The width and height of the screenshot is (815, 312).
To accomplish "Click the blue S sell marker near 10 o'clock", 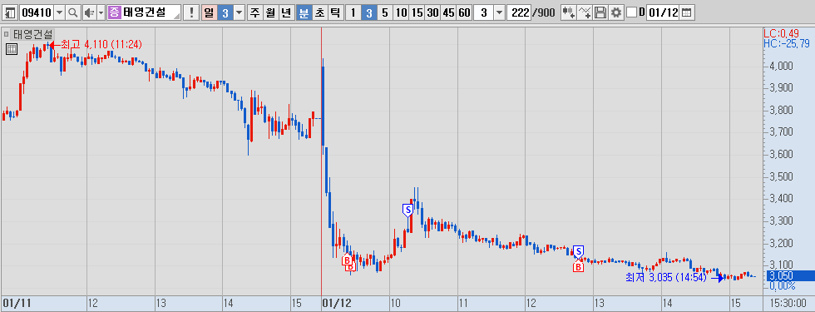I will 407,210.
